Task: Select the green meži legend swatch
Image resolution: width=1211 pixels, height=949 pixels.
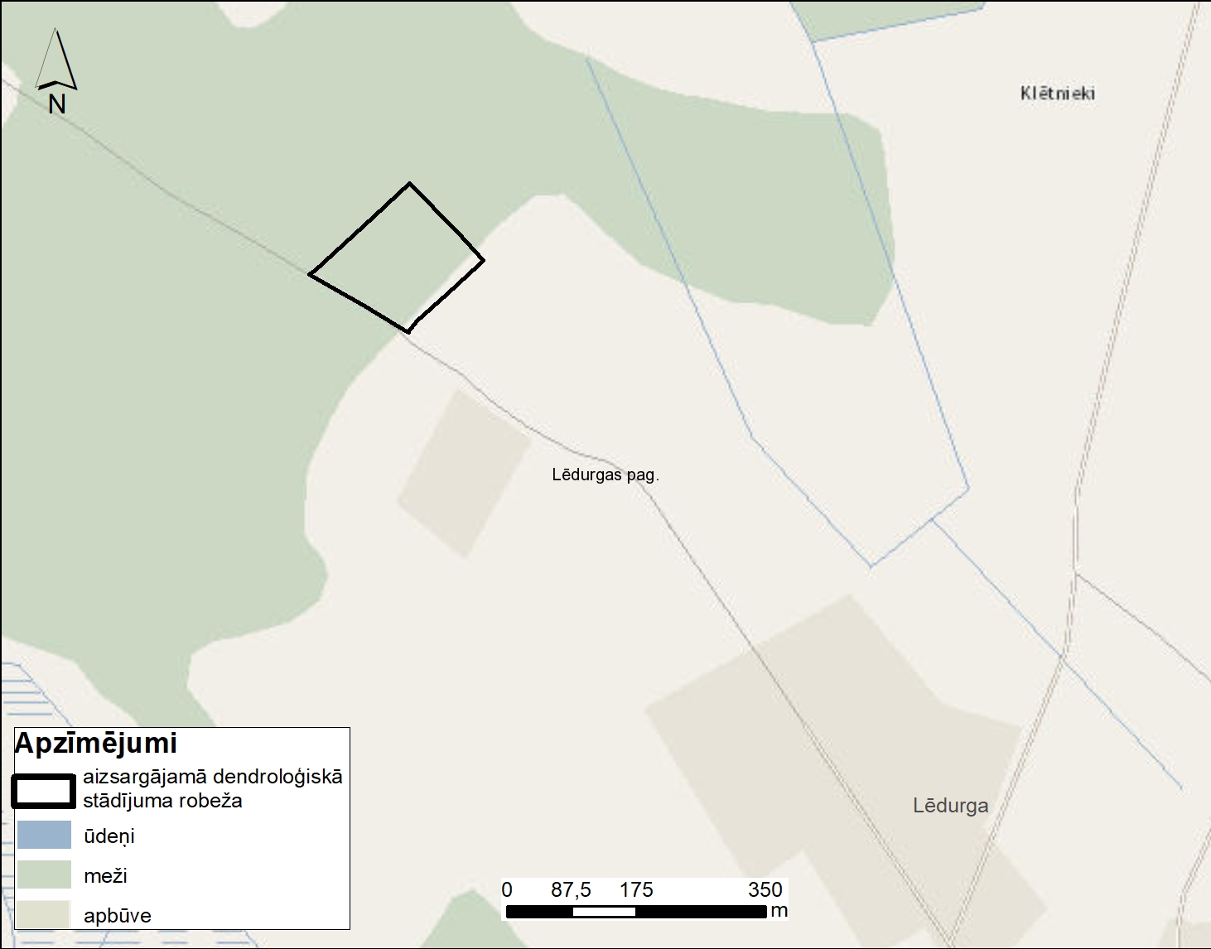Action: (x=44, y=874)
